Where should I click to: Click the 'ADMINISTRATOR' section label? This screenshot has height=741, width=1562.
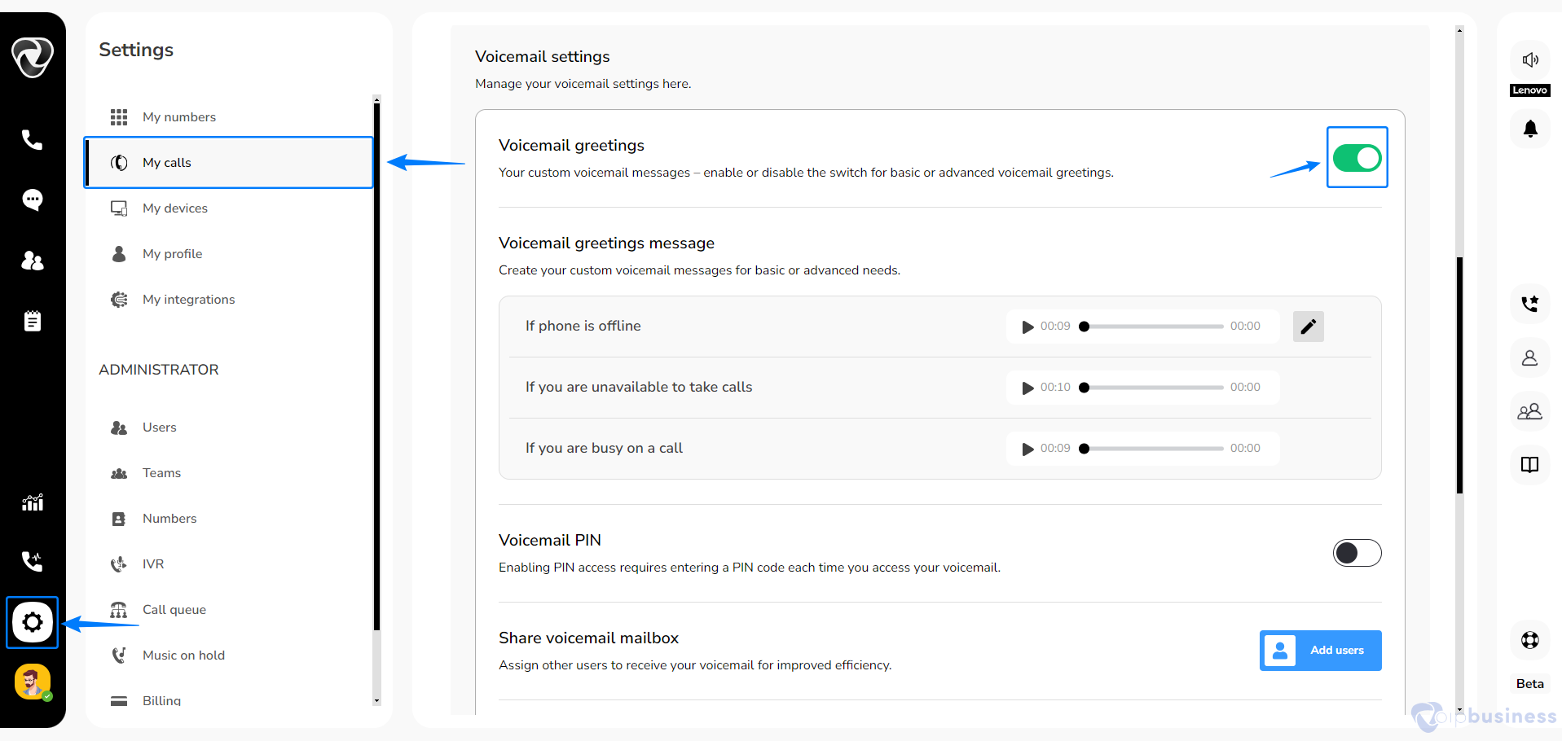click(x=159, y=370)
